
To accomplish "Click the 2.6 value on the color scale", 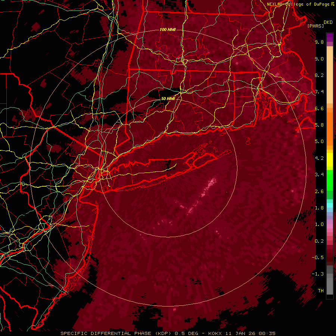I will click(319, 192).
